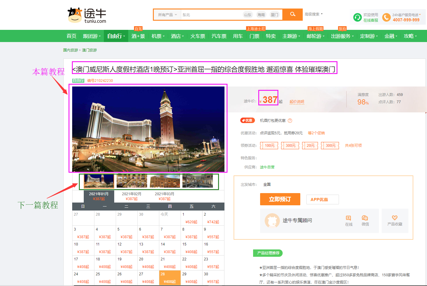The image size is (427, 286).
Task: Click 国内旅游 breadcrumb
Action: 70,50
